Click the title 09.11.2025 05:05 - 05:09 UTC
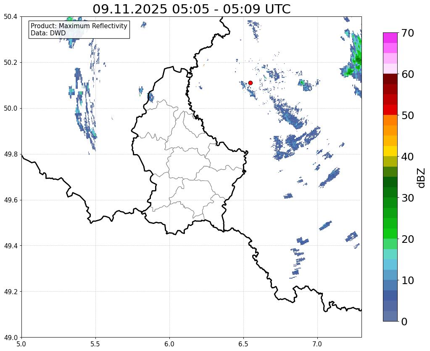The image size is (430, 351). pos(191,9)
